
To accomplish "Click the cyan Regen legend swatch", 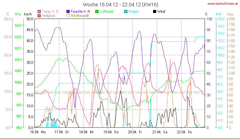I will click(x=126, y=11).
